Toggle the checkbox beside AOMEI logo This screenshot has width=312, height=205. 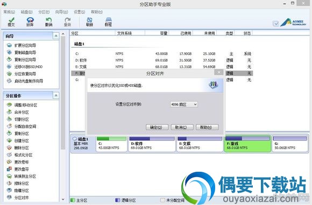click(275, 24)
